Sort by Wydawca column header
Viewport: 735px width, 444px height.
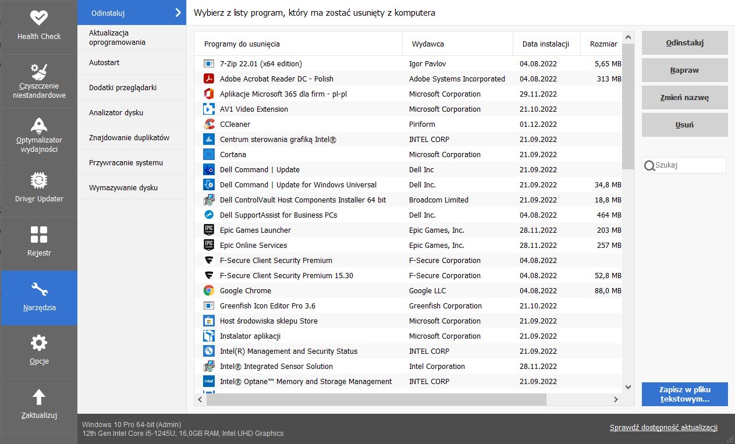pos(457,44)
